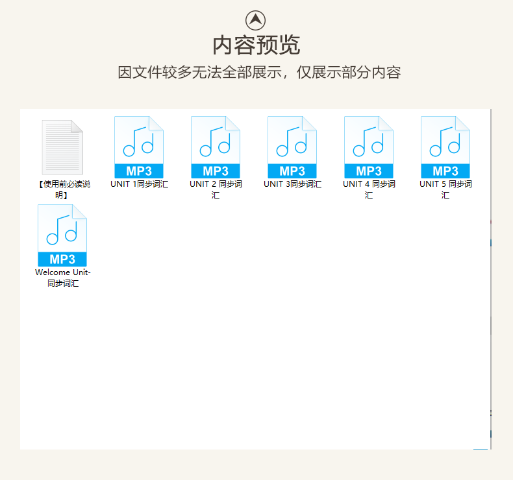Select the UNIT 1同步词汇 MP3 file icon
Screen dimensions: 513x480
click(x=139, y=147)
